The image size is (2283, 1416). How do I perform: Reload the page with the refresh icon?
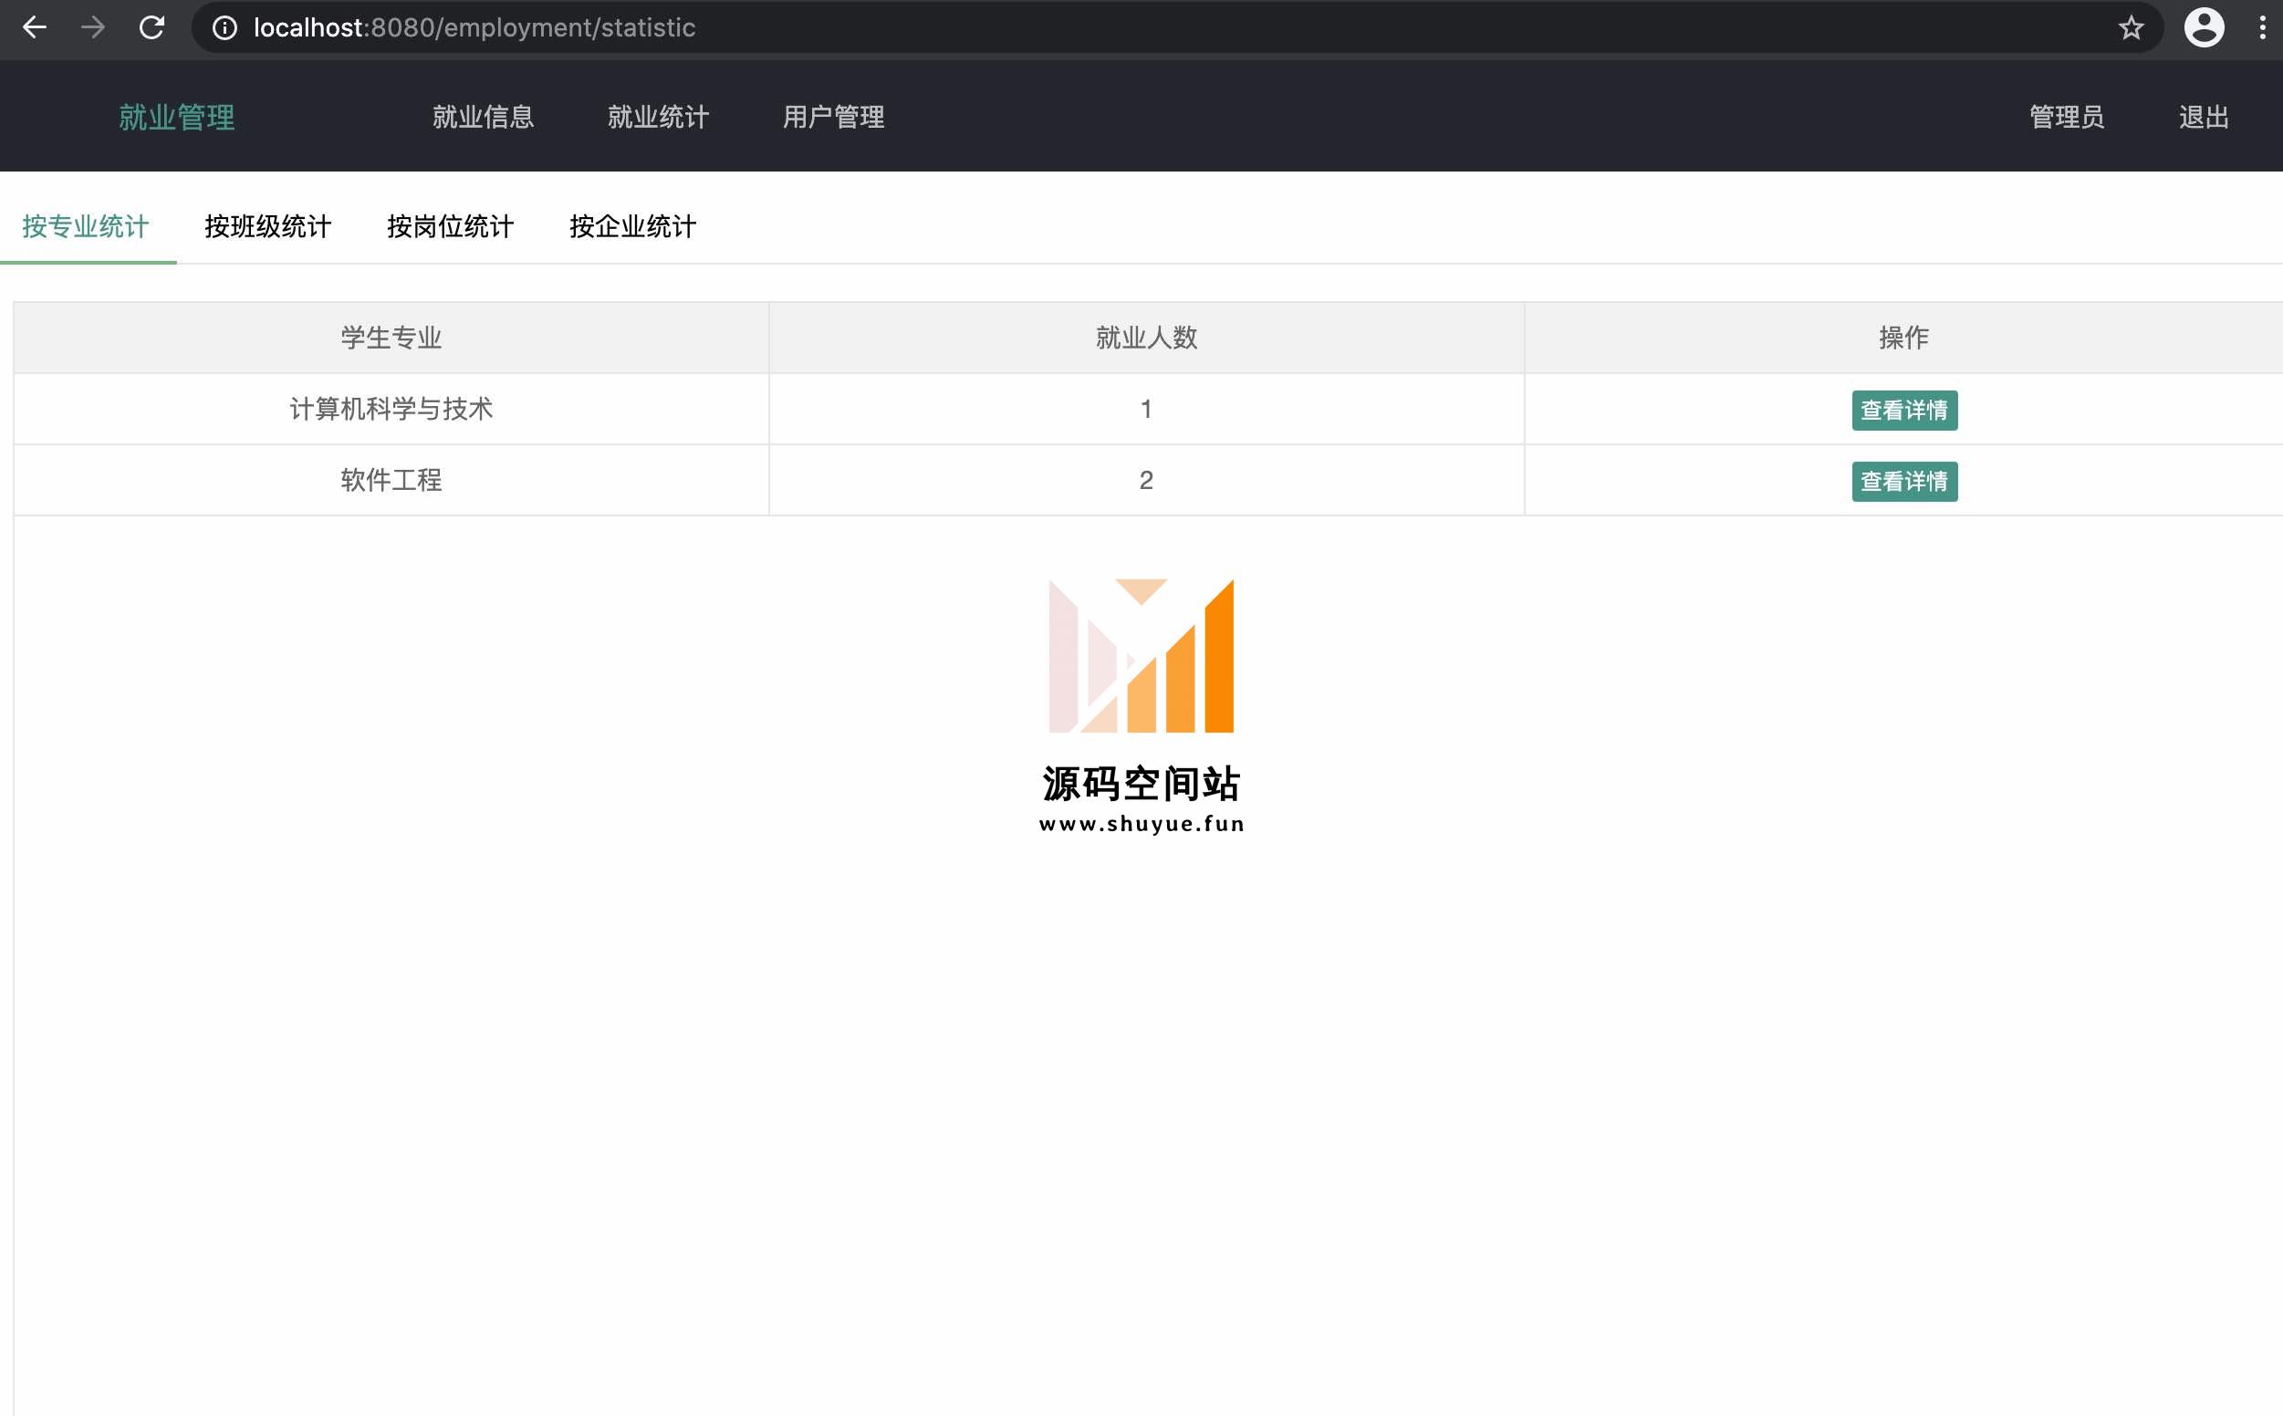pyautogui.click(x=151, y=27)
